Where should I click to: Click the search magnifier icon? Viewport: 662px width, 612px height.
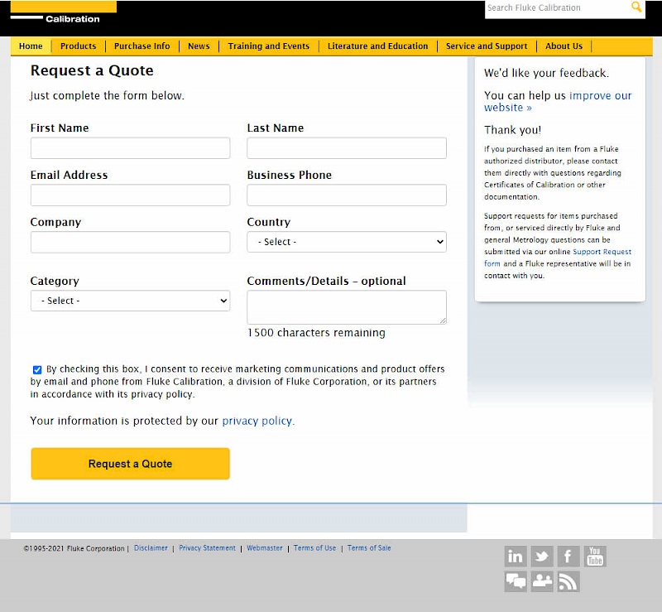636,7
